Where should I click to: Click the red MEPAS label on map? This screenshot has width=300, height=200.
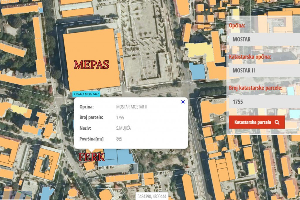tap(91, 64)
